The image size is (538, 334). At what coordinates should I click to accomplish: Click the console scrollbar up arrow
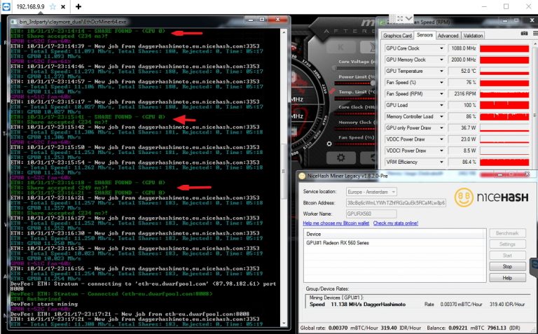[x=284, y=32]
